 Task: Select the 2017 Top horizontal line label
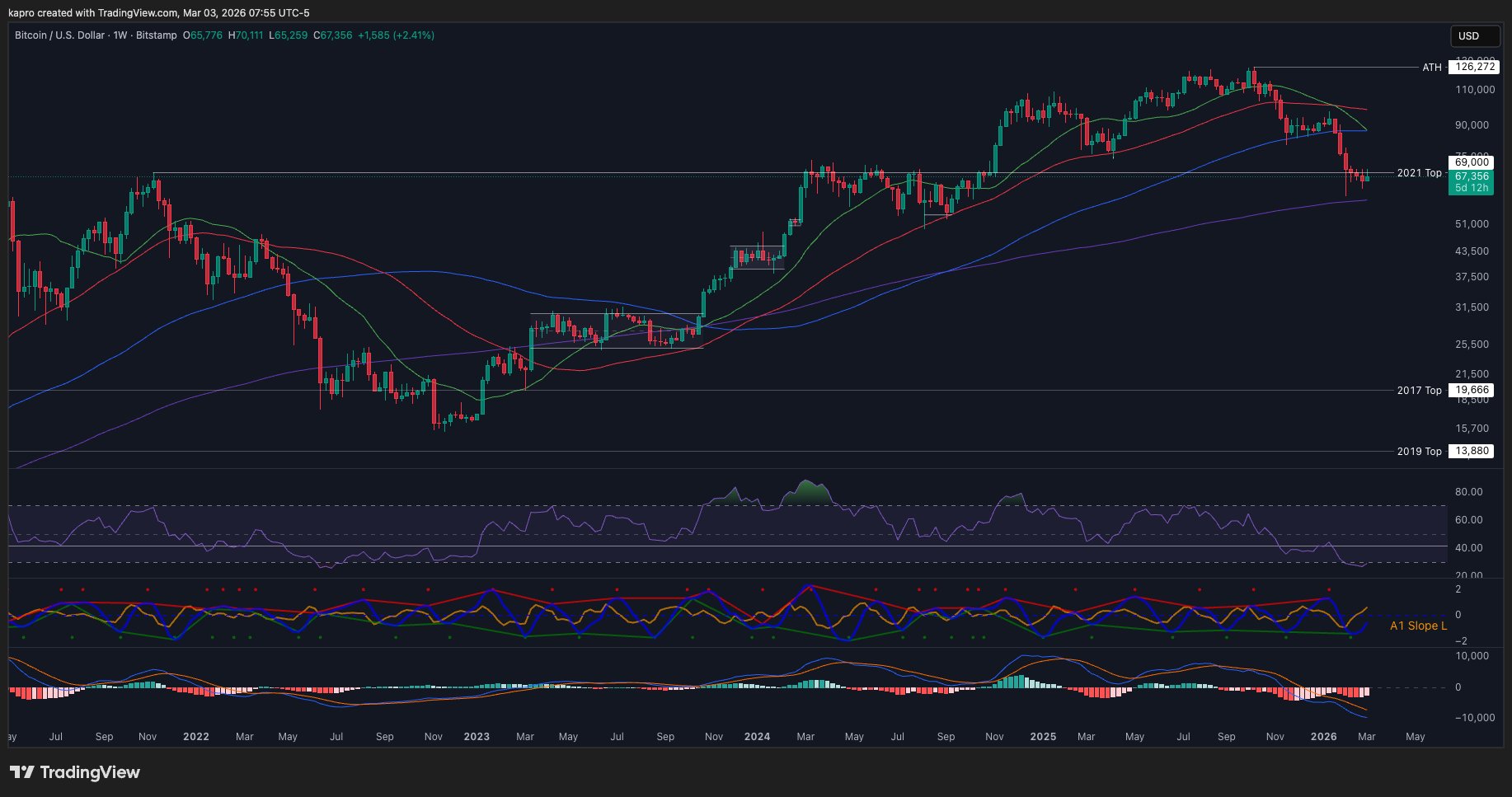(x=1419, y=391)
